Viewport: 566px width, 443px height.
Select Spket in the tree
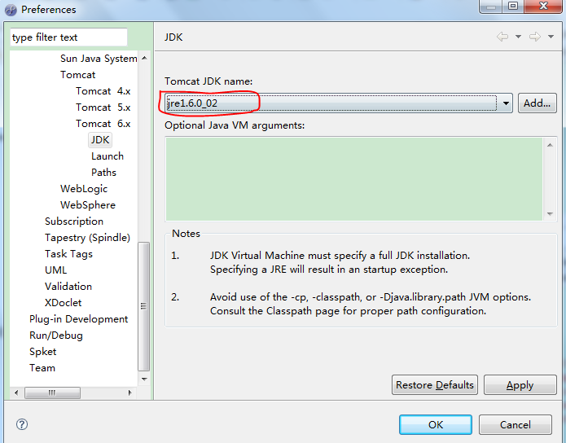point(42,352)
